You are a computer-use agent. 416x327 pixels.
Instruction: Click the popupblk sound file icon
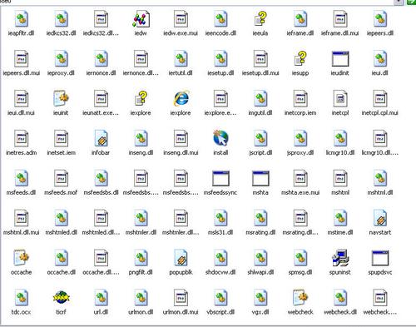181,258
